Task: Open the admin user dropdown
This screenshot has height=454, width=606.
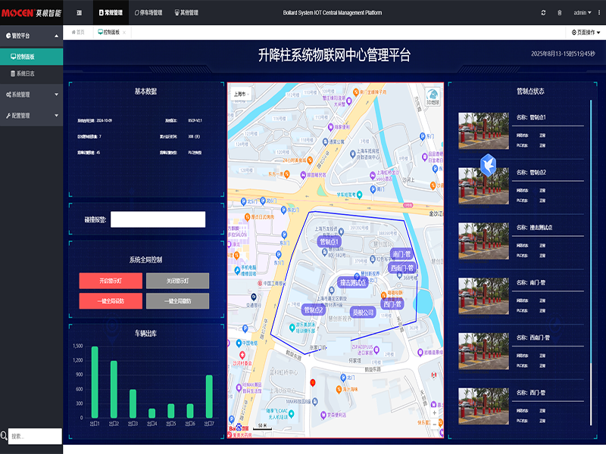Action: pos(583,13)
